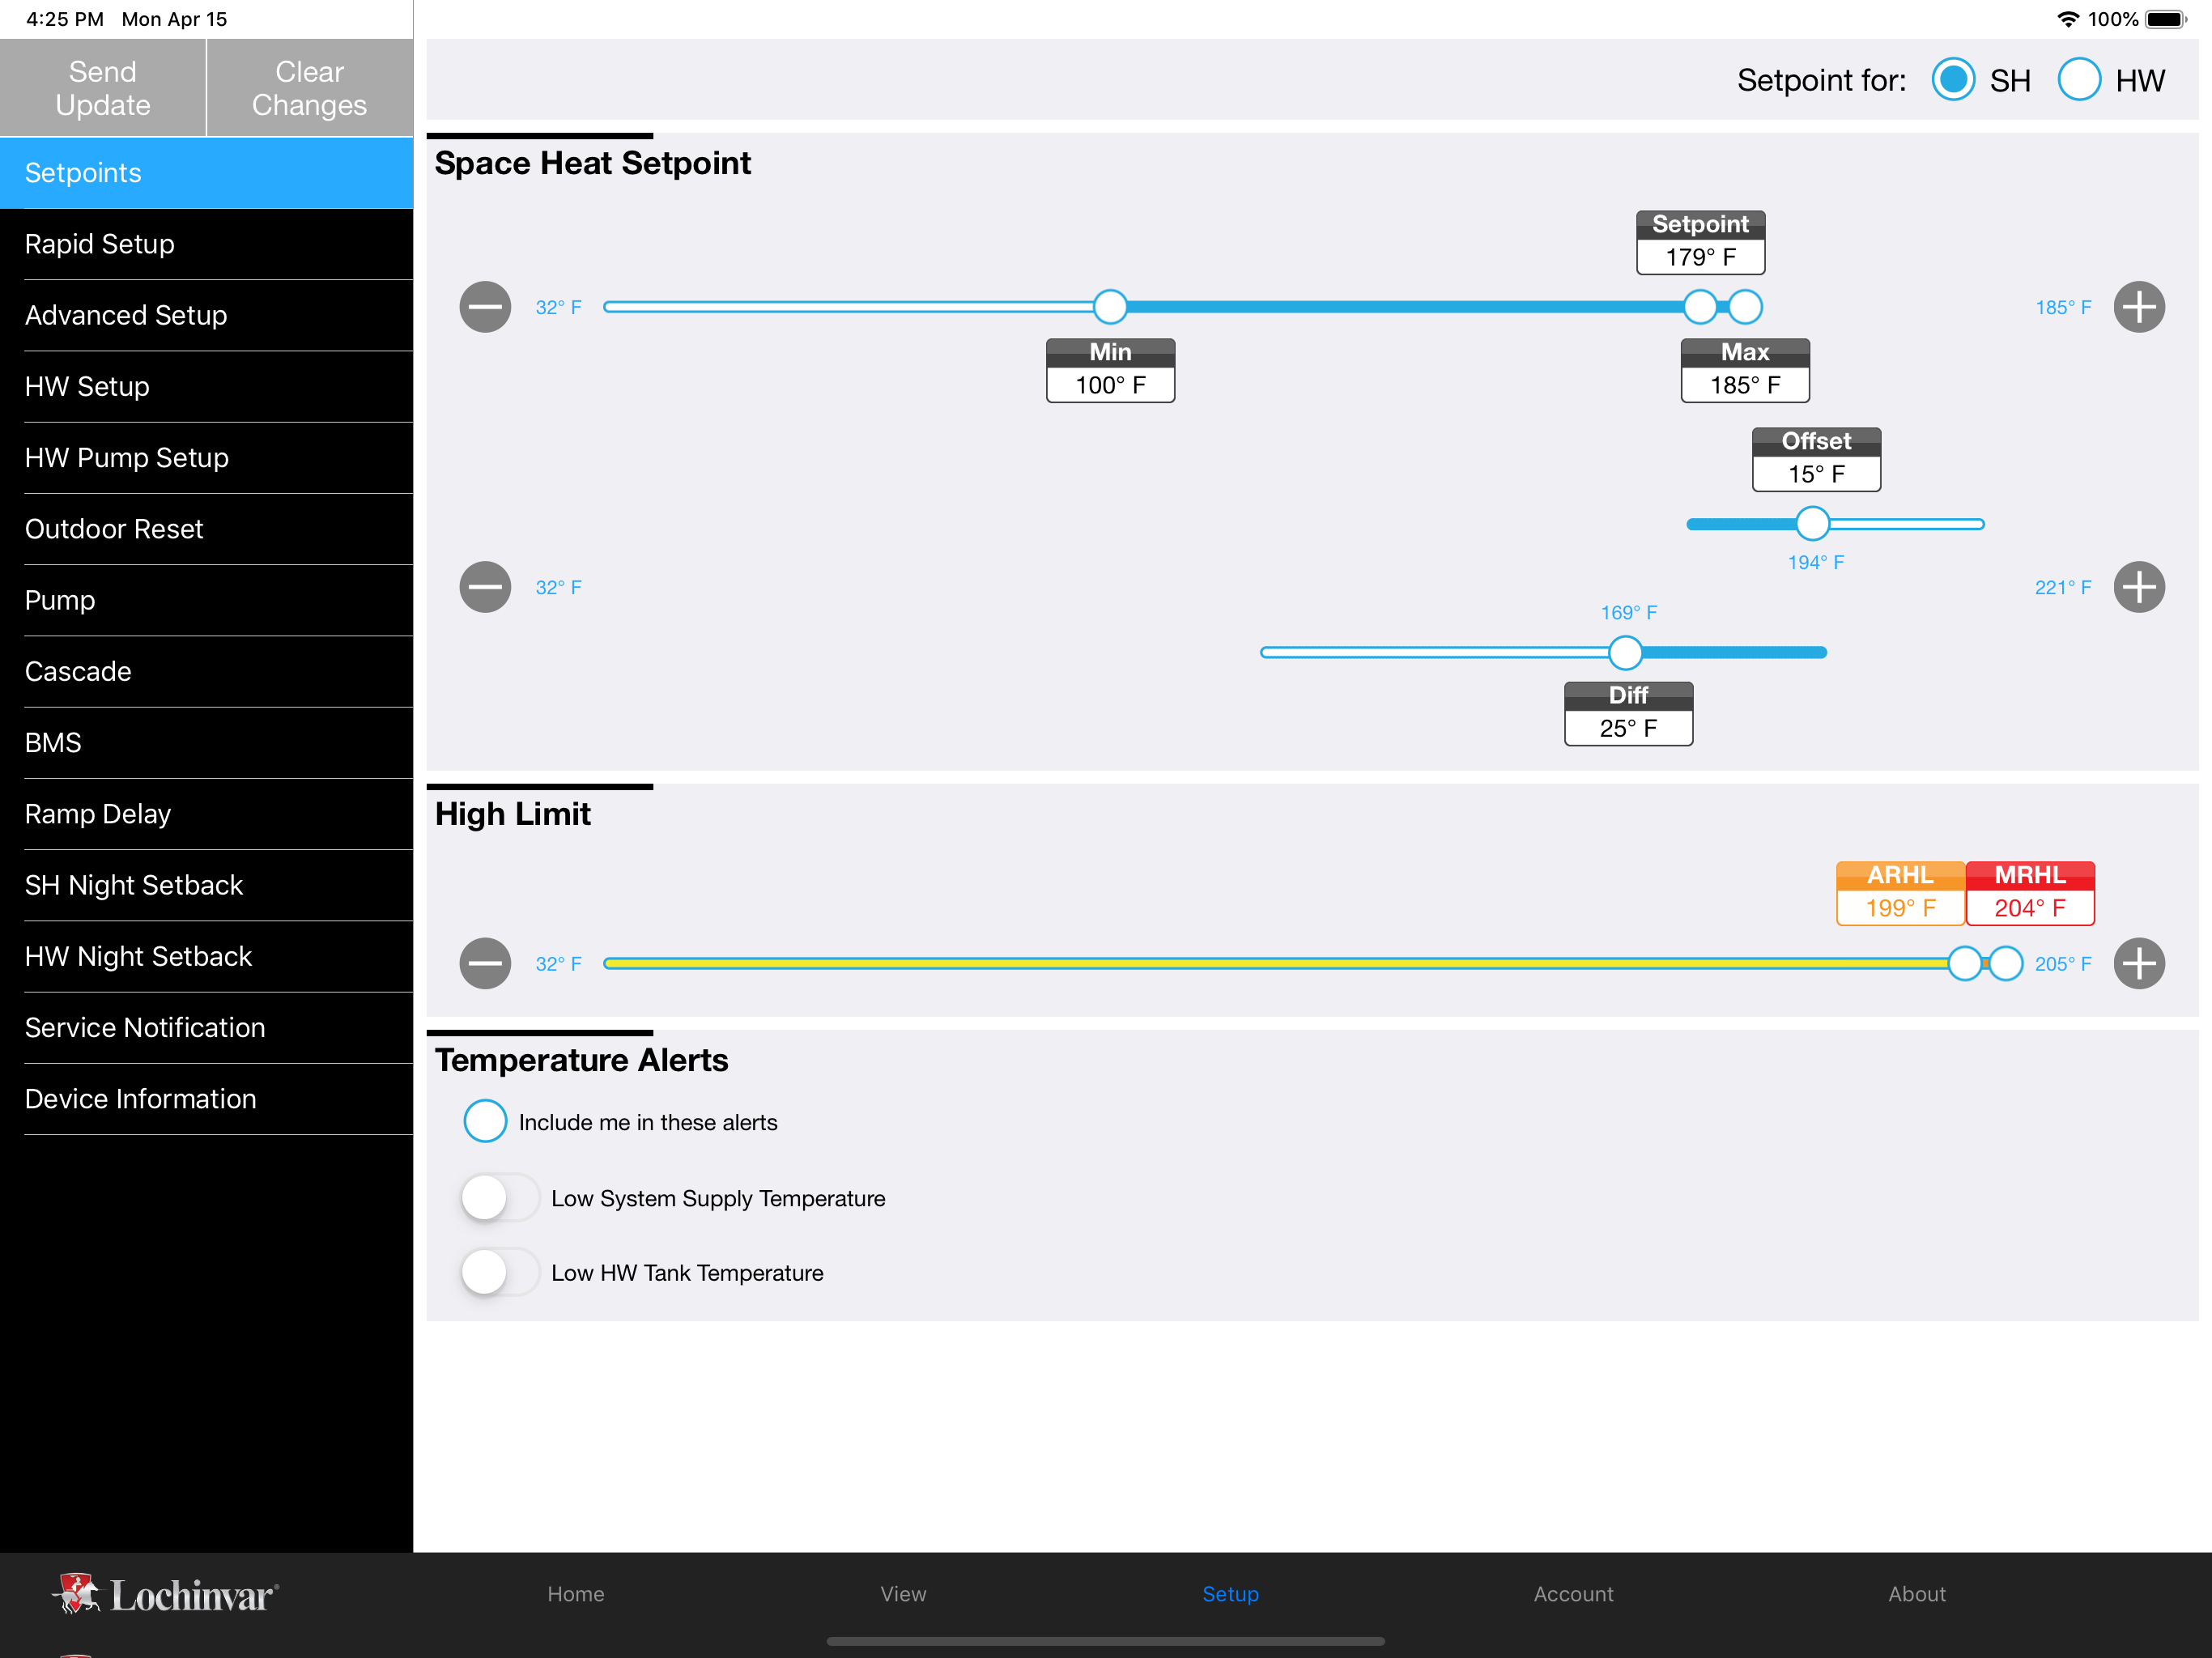Tap the Min slider handle
2212x1658 pixels.
pyautogui.click(x=1110, y=307)
